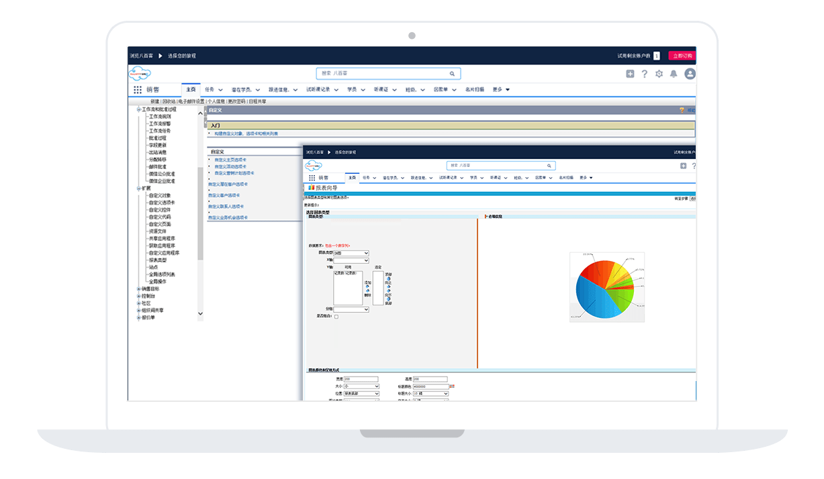Open the 更多 menu in back window
Image resolution: width=824 pixels, height=479 pixels.
[x=501, y=89]
